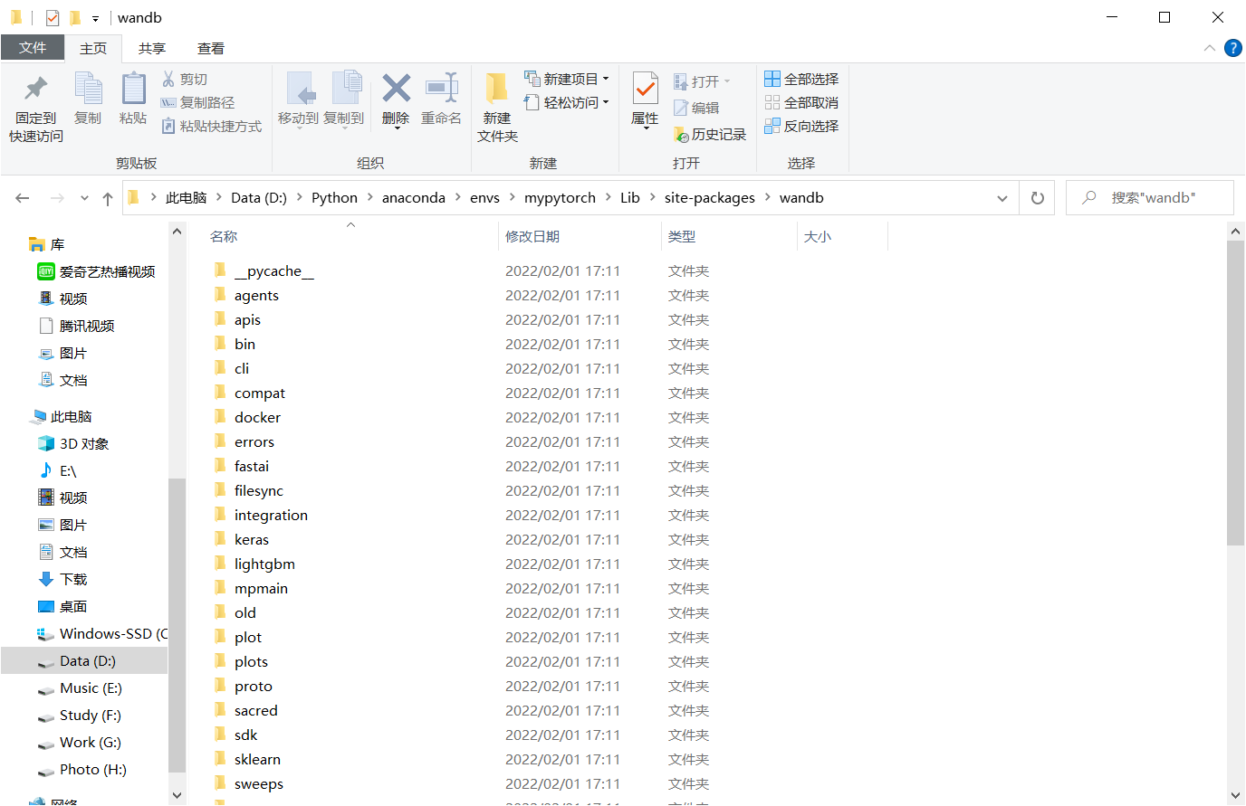Select Data (D:) in the sidebar
The width and height of the screenshot is (1246, 806).
point(84,661)
